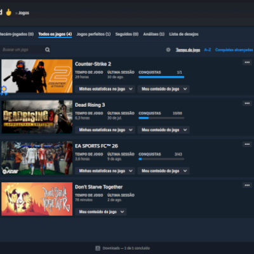The width and height of the screenshot is (254, 254).
Task: Click the Dead Rising 3 banner thumbnail
Action: click(x=37, y=117)
